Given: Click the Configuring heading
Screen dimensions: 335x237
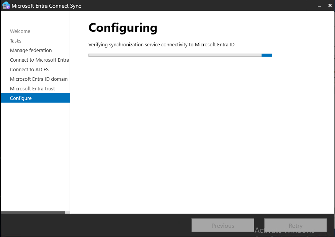Looking at the screenshot, I should (x=123, y=28).
